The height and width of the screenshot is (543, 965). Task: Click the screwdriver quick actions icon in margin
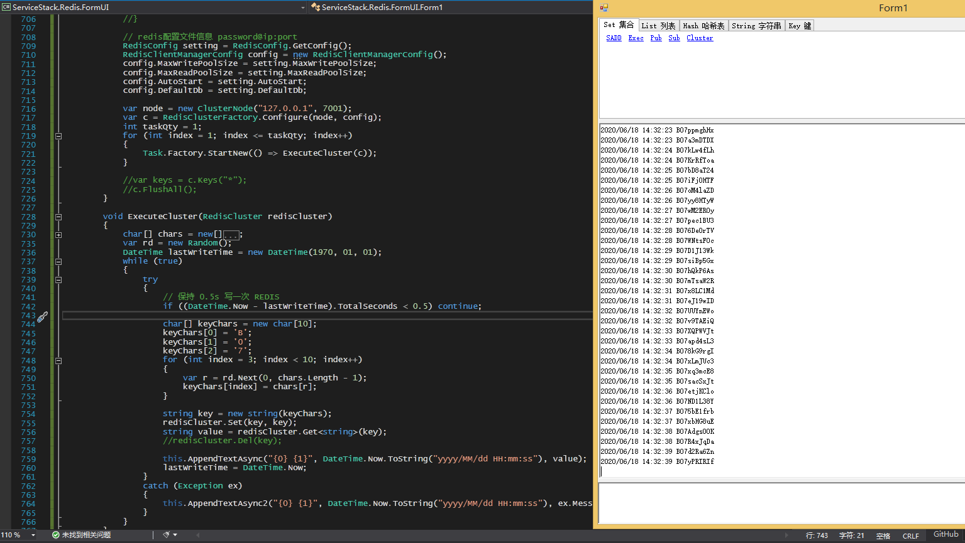[42, 317]
